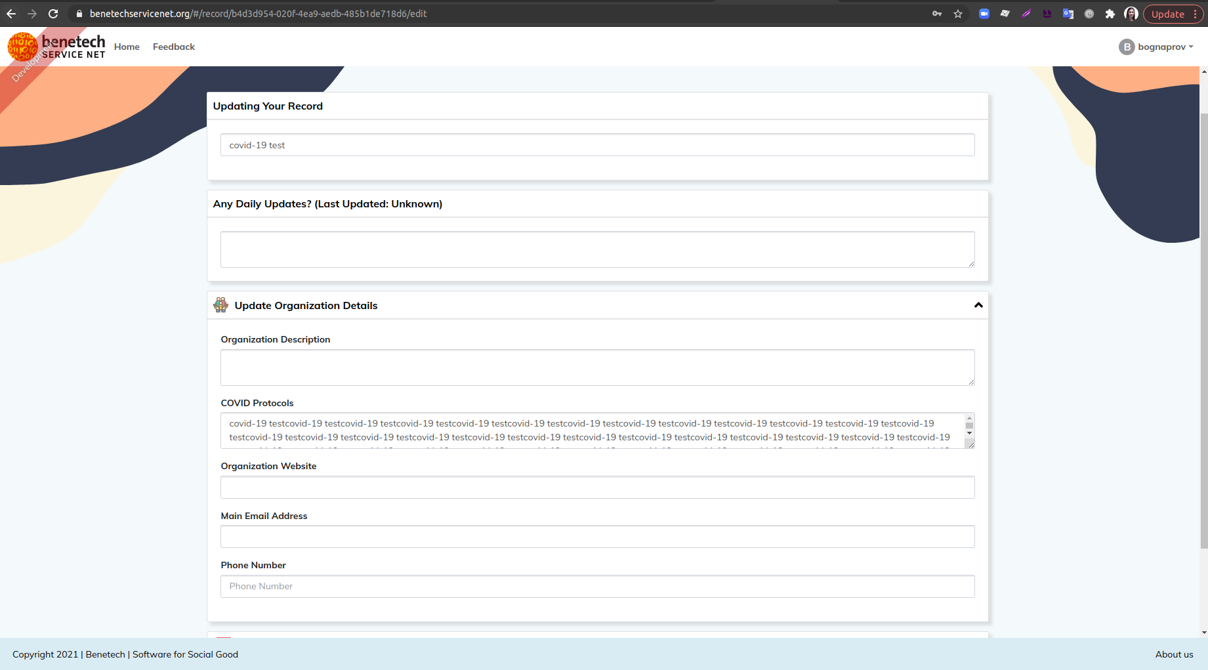Click the COVID Protocols scrollbar down arrow
The image size is (1208, 670).
pos(969,434)
